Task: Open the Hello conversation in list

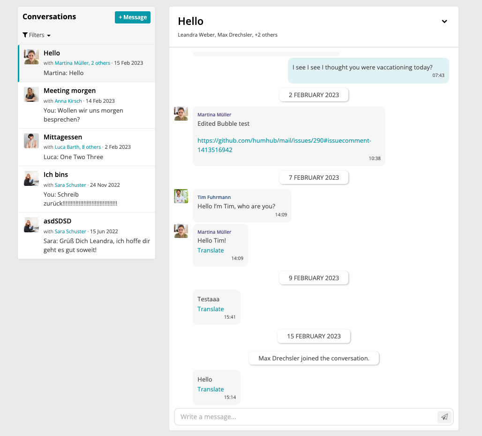Action: coord(87,63)
